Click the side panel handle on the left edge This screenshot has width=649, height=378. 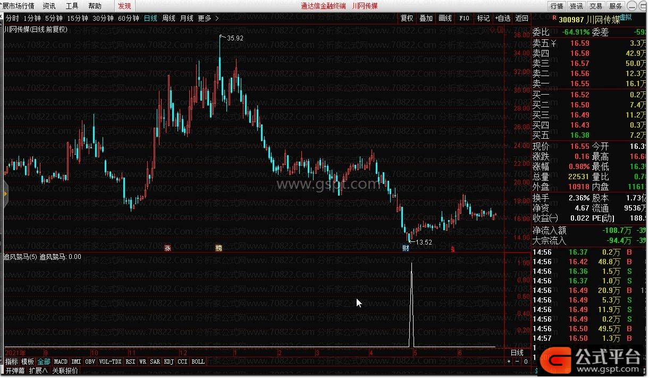pyautogui.click(x=6, y=193)
